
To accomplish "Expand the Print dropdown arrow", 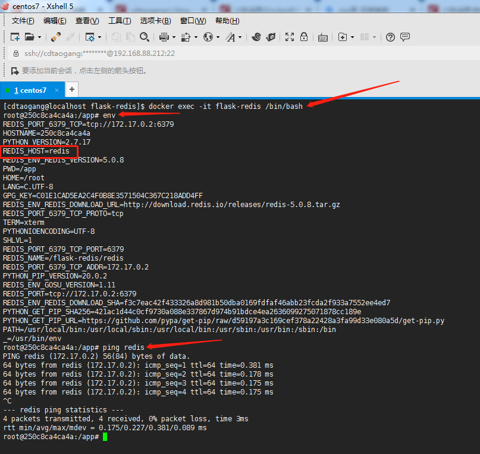I will click(x=174, y=37).
